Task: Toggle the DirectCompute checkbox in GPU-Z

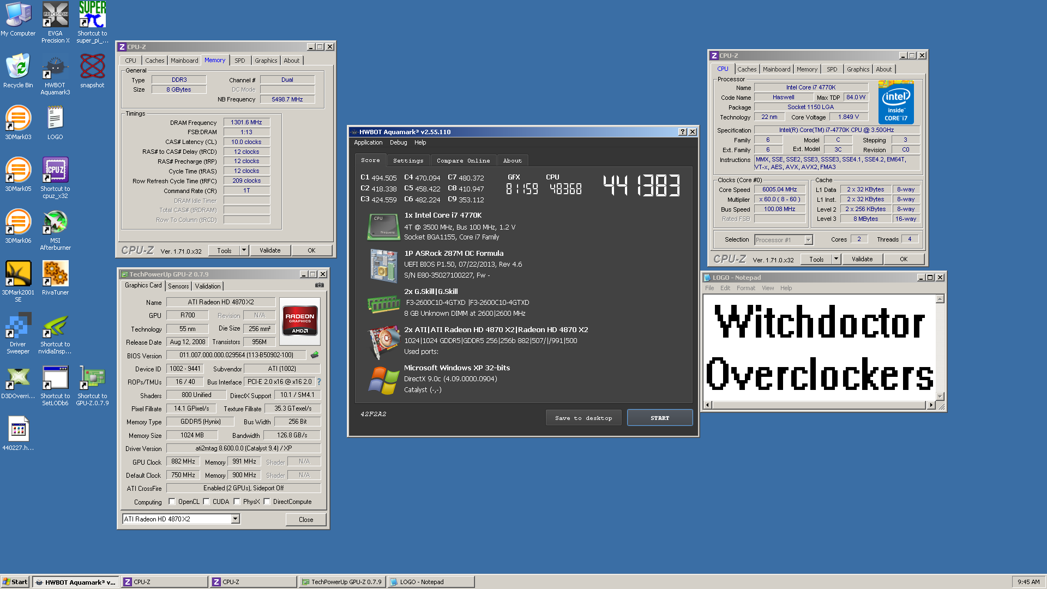Action: tap(267, 502)
